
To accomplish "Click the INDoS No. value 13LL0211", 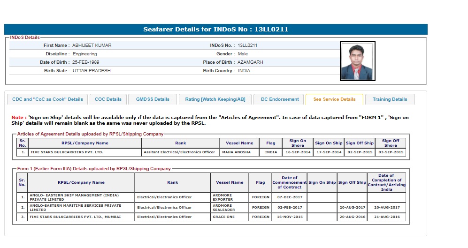I will coord(247,45).
